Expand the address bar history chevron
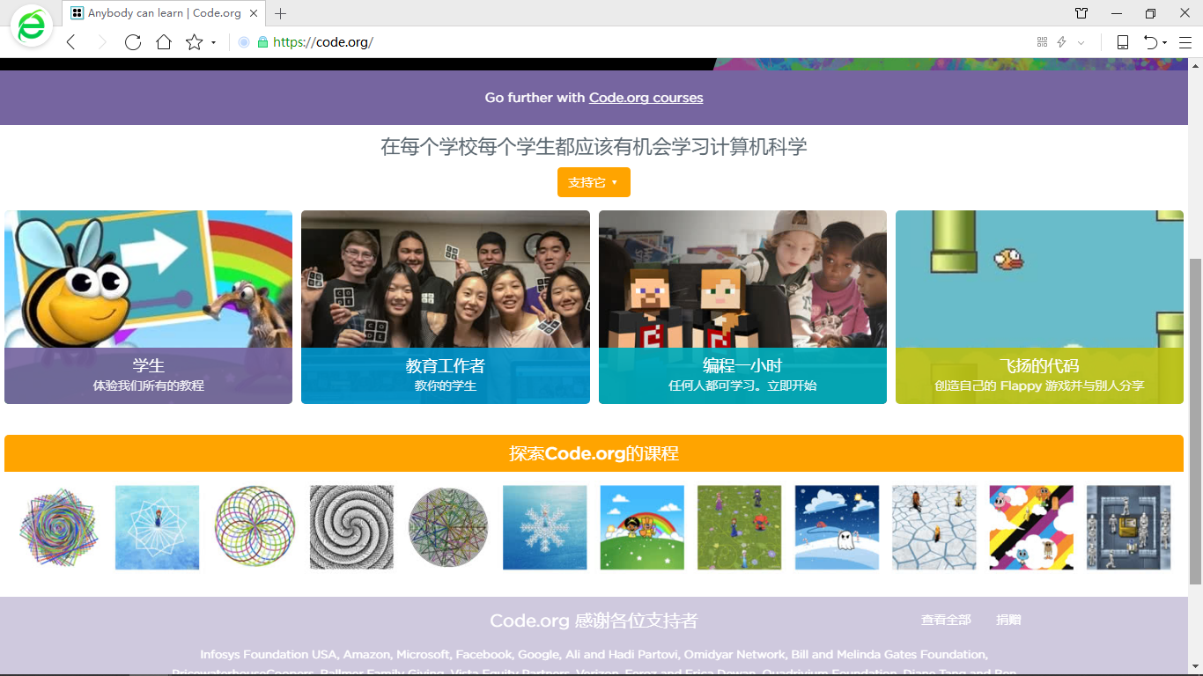The height and width of the screenshot is (676, 1203). tap(1081, 42)
